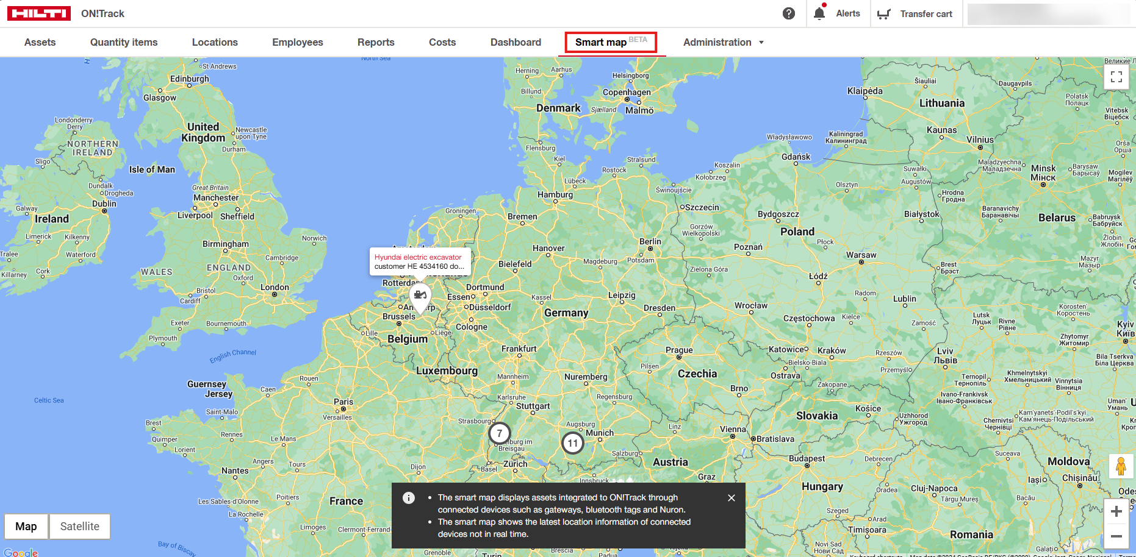The width and height of the screenshot is (1136, 557).
Task: Select the Map view type
Action: (26, 527)
